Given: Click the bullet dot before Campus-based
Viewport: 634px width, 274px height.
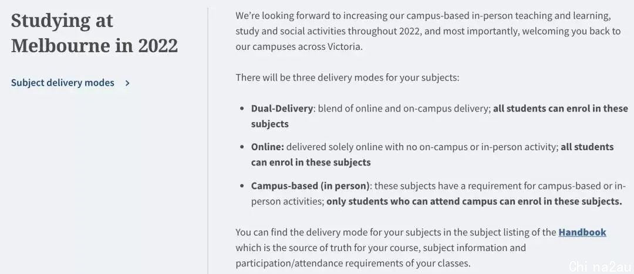Looking at the screenshot, I should 242,186.
